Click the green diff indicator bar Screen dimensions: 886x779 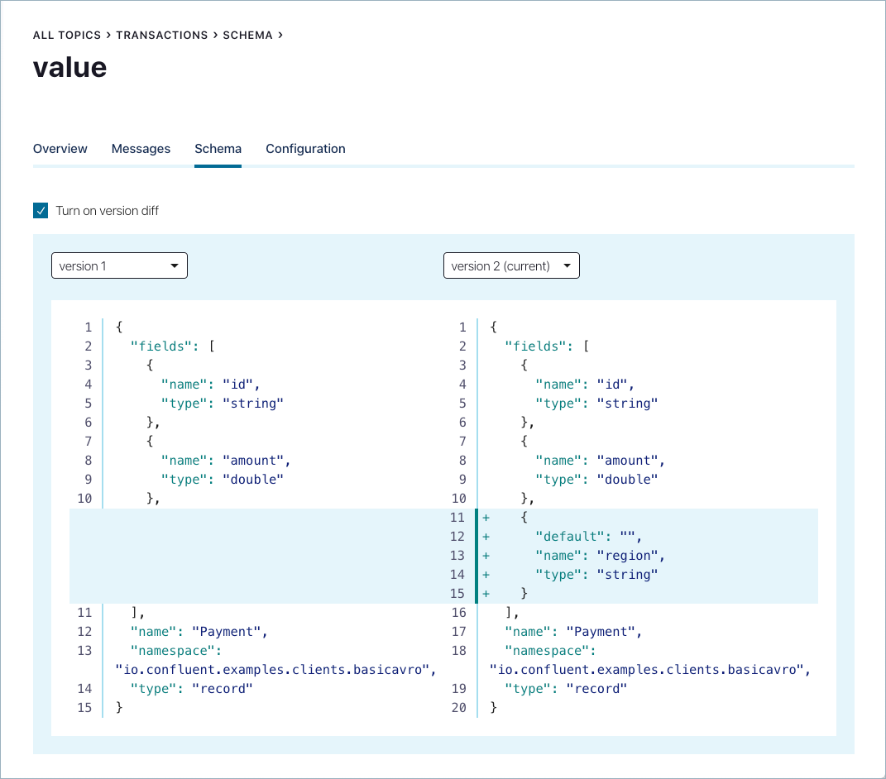tap(476, 555)
